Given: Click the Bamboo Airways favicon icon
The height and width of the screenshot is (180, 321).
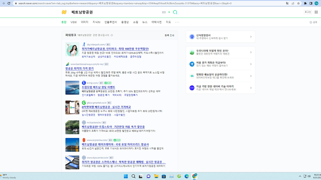Looking at the screenshot, I should click(67, 64).
